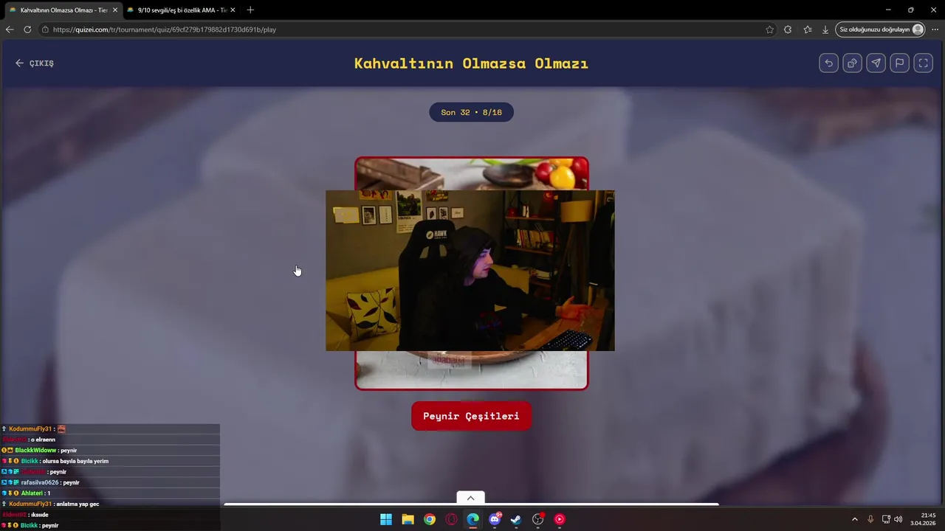The height and width of the screenshot is (531, 945).
Task: Click the microphone tray icon
Action: click(870, 519)
